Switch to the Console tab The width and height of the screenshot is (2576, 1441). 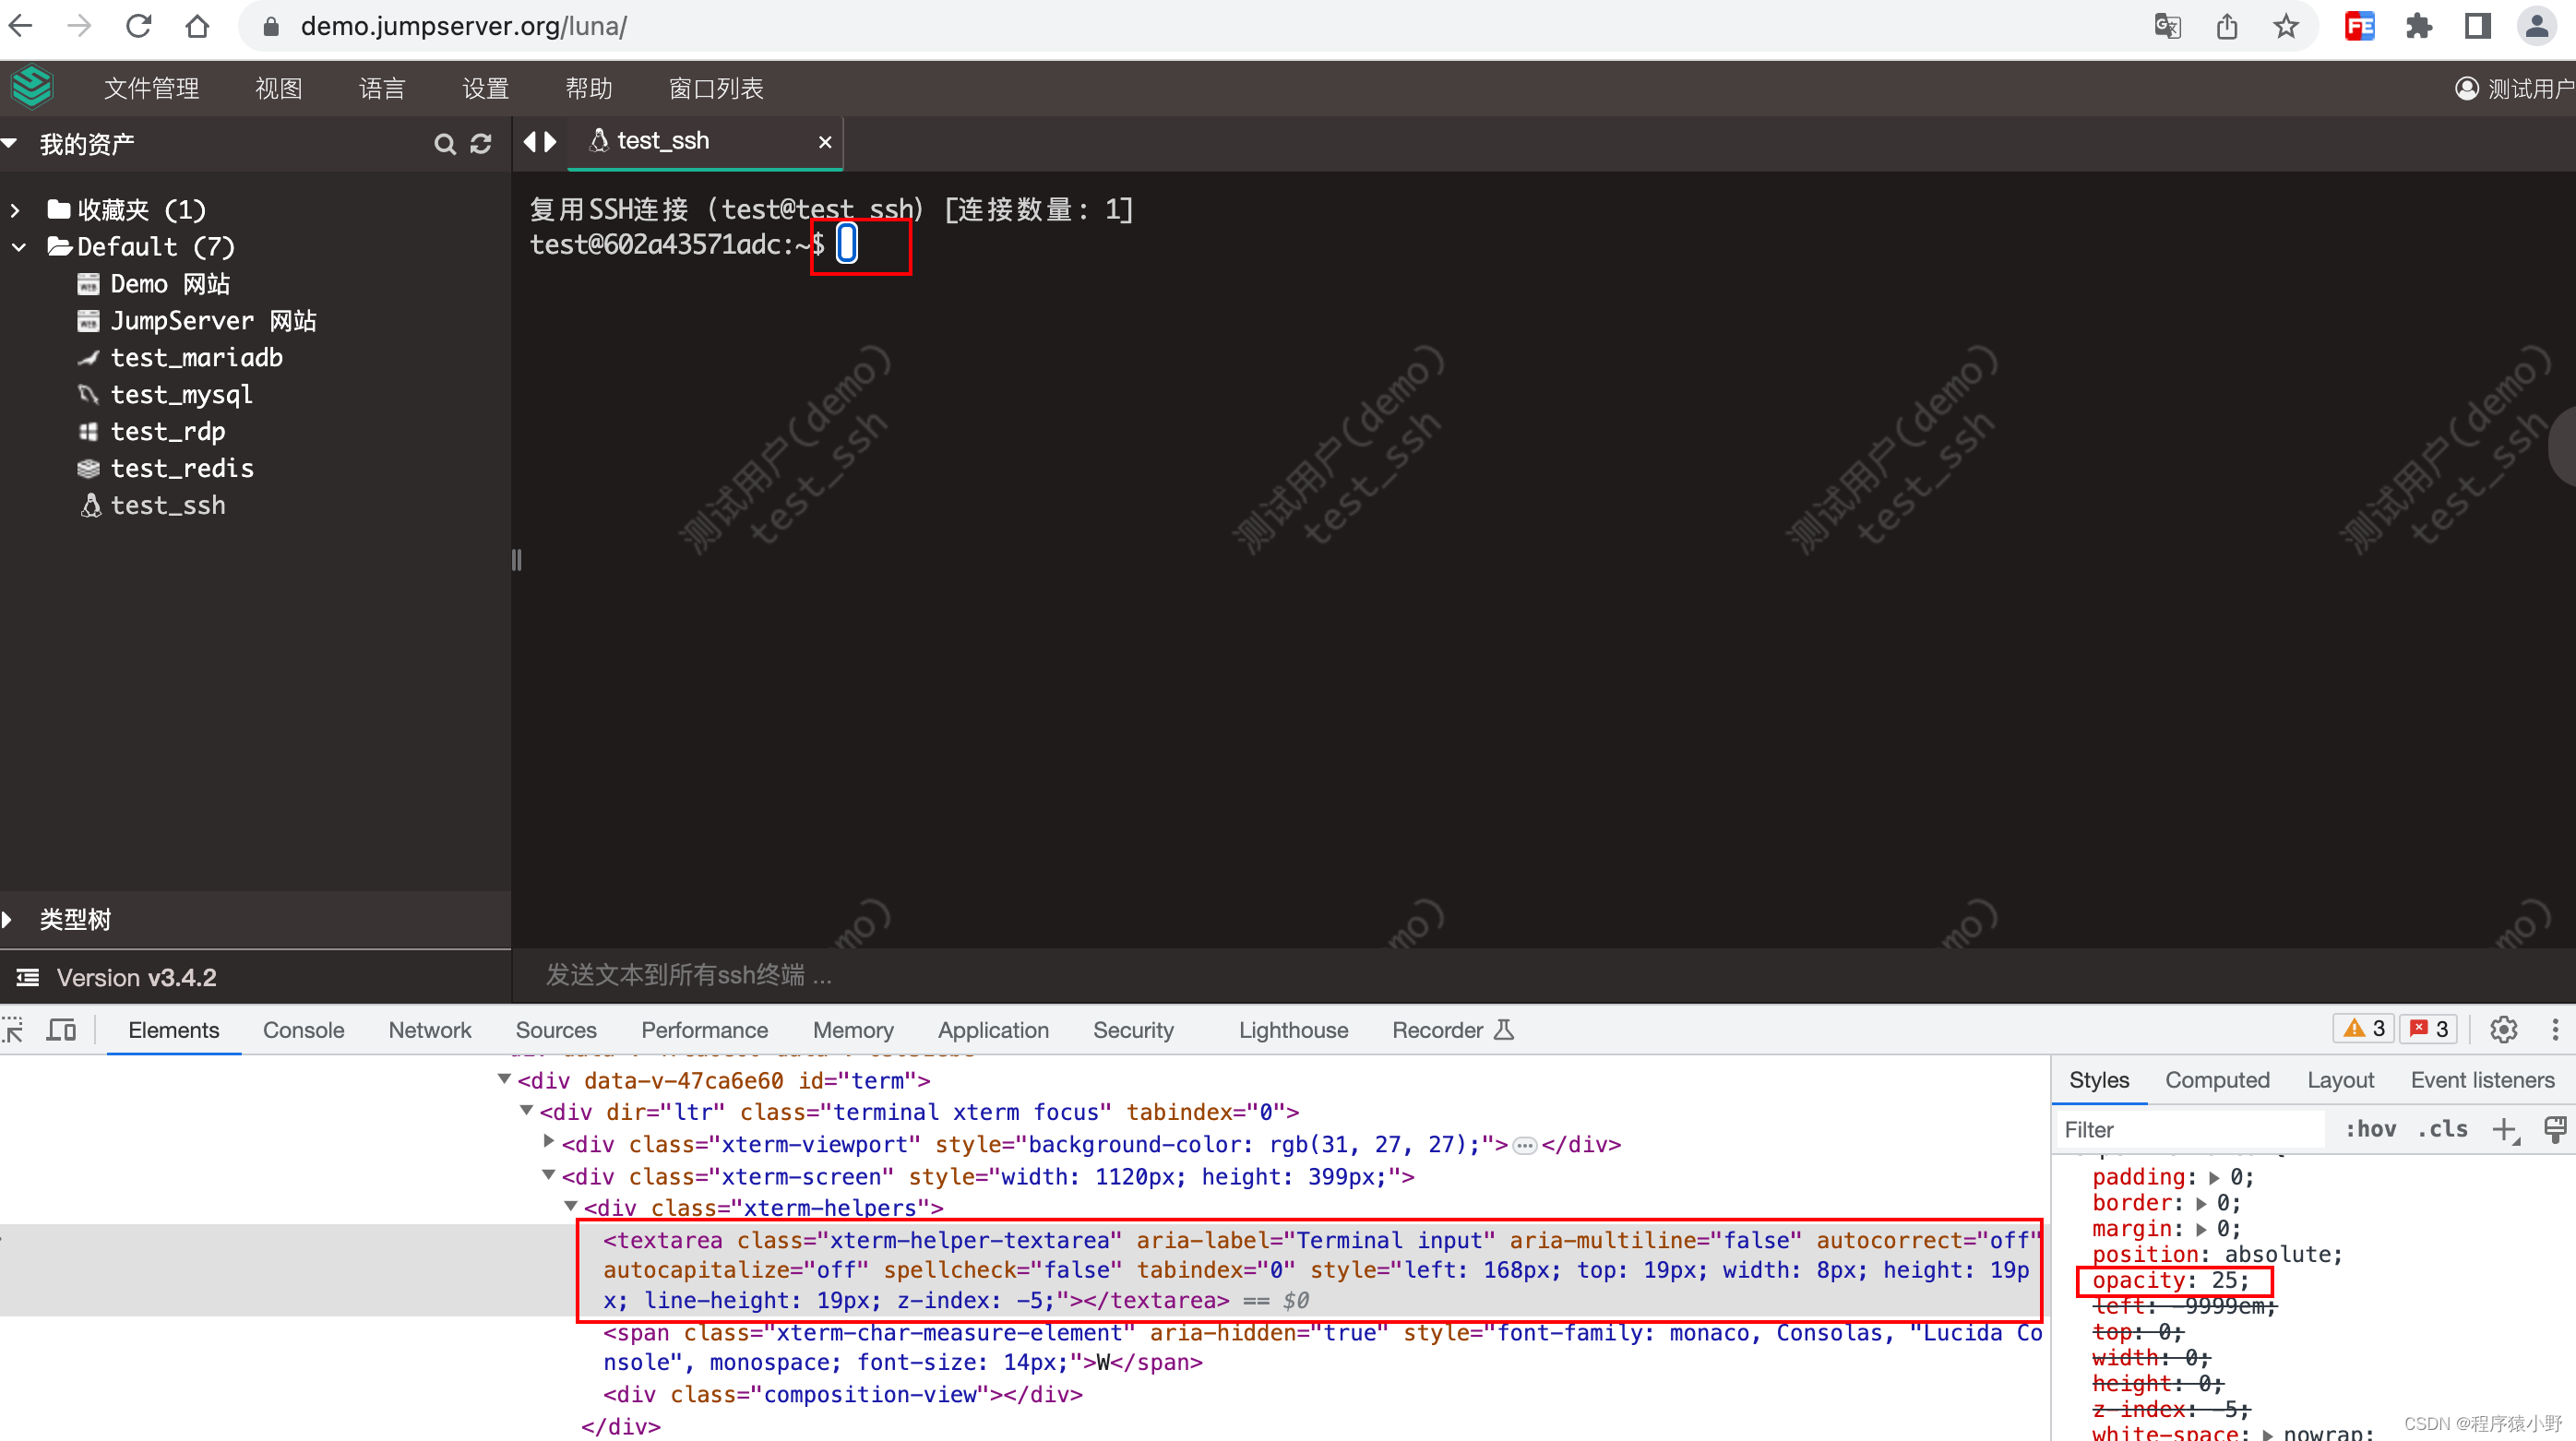(x=303, y=1030)
